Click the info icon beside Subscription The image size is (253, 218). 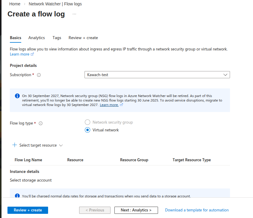[x=39, y=75]
